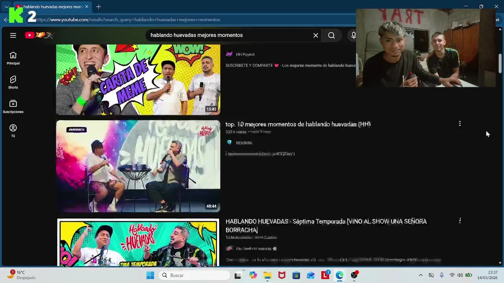Viewport: 504px width, 283px height.
Task: Click the magnifier search button
Action: [x=332, y=35]
